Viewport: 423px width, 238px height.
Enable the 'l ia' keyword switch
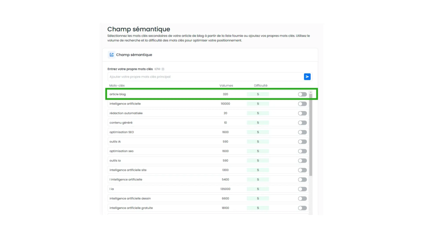coord(302,189)
